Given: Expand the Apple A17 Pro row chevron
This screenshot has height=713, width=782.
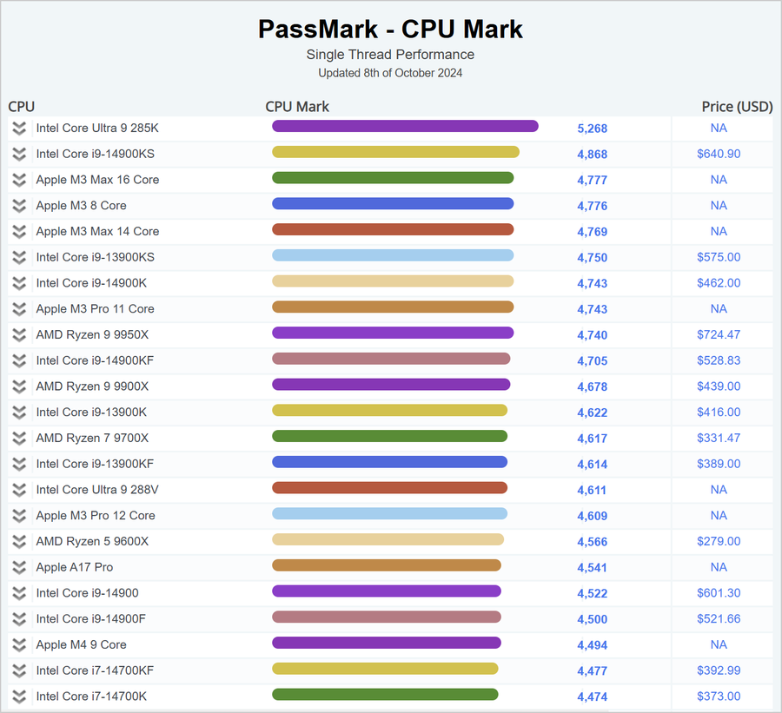Looking at the screenshot, I should point(19,567).
